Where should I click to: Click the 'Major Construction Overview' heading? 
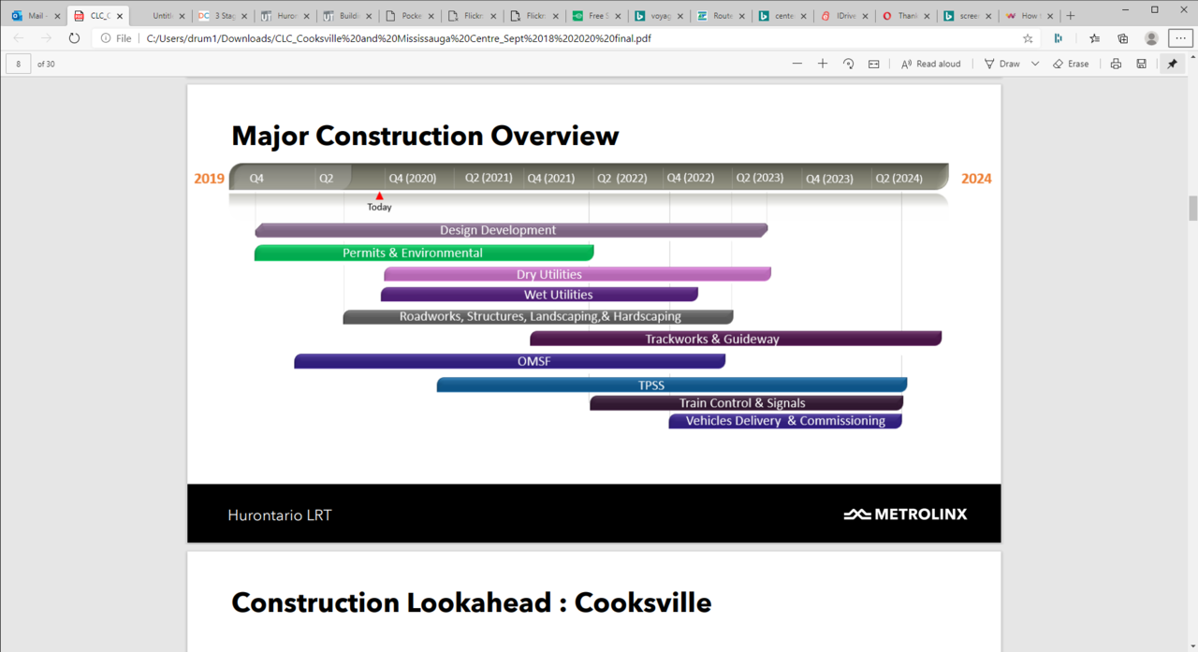(x=425, y=136)
